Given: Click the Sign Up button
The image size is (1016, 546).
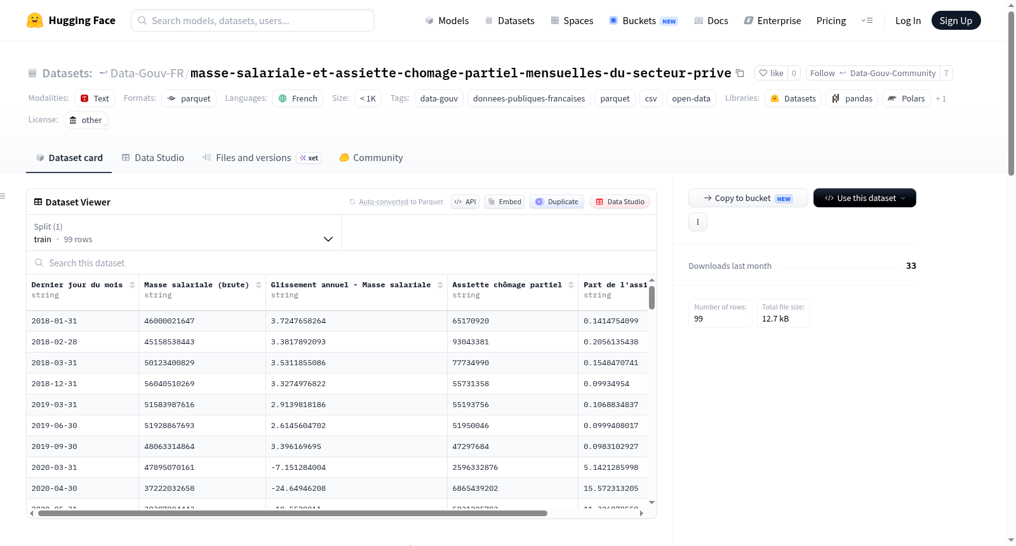Looking at the screenshot, I should pos(956,20).
